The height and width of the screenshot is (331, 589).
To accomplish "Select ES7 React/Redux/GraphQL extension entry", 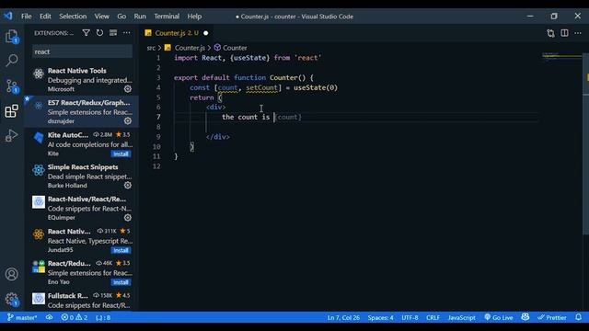I will point(82,111).
